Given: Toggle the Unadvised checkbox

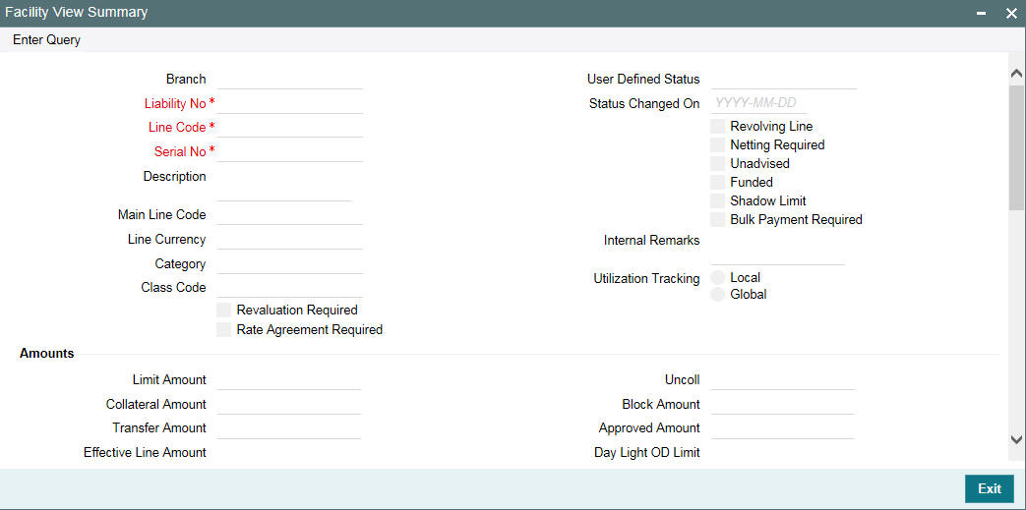Looking at the screenshot, I should coord(718,163).
